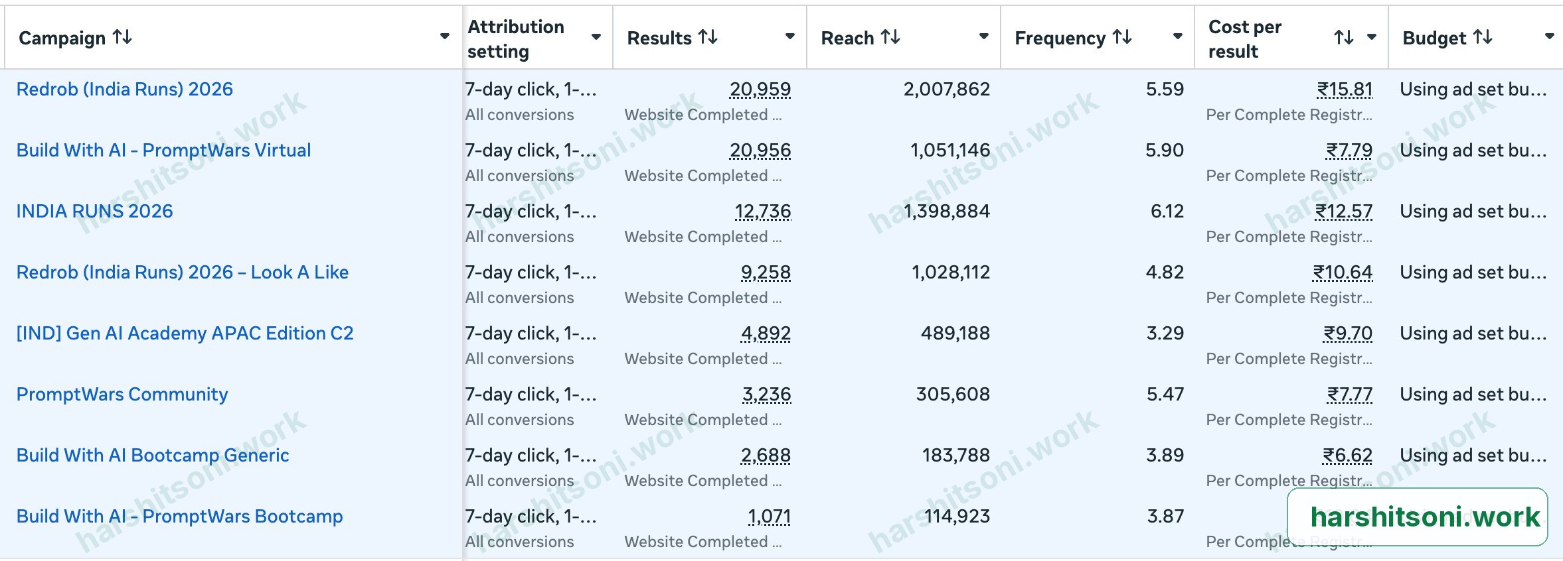Image resolution: width=1563 pixels, height=561 pixels.
Task: Click ₹7.79 cost per result value
Action: coord(1349,151)
